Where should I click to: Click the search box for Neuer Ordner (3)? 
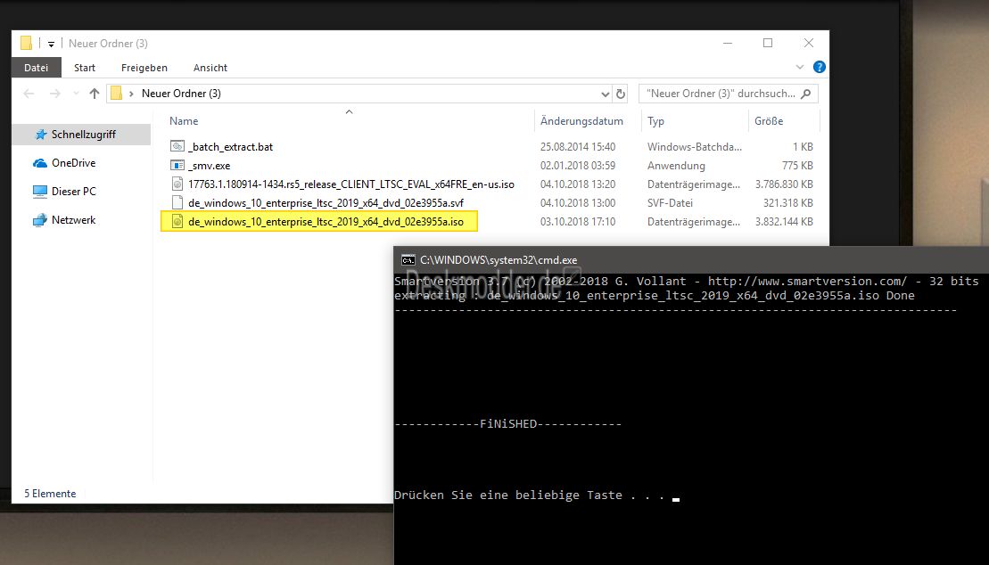coord(721,94)
